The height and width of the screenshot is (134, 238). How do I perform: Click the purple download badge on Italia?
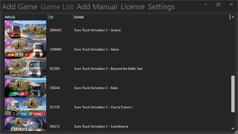[8, 81]
